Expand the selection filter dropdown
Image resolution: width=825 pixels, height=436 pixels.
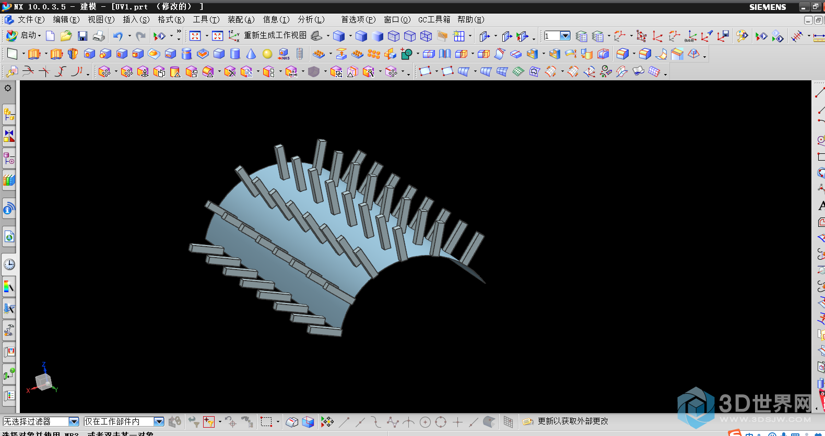(x=74, y=421)
